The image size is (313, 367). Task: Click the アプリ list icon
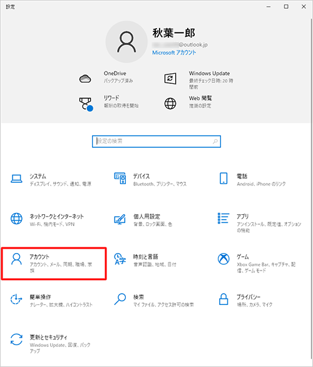point(223,218)
